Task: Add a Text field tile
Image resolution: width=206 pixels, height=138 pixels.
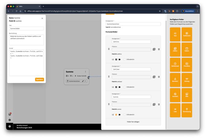Action: pos(175,34)
